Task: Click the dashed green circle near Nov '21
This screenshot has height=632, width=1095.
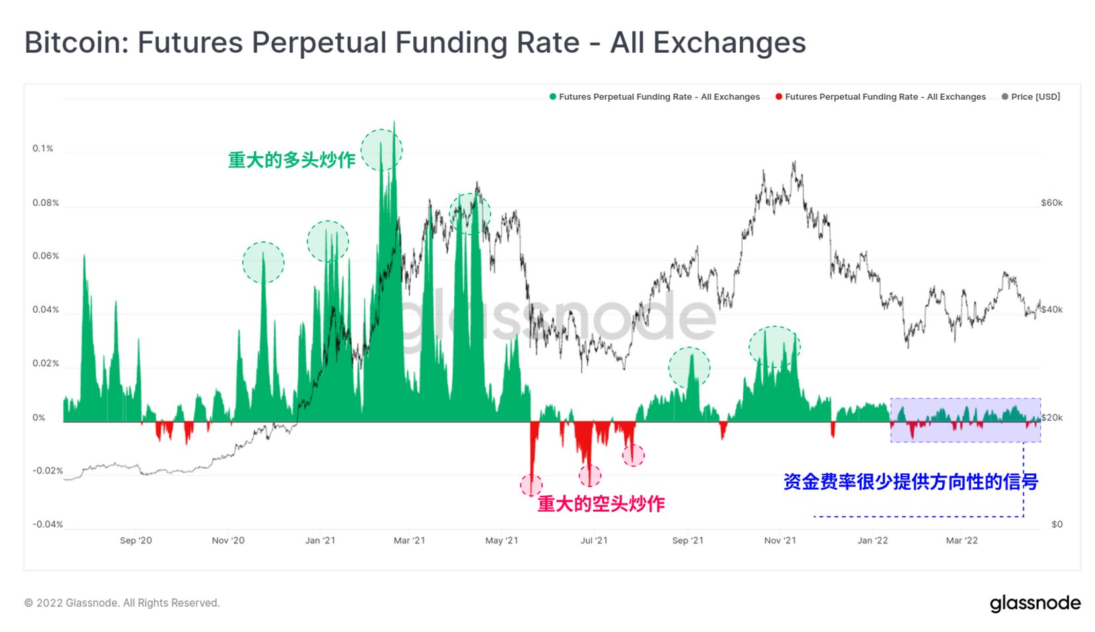Action: (x=774, y=346)
